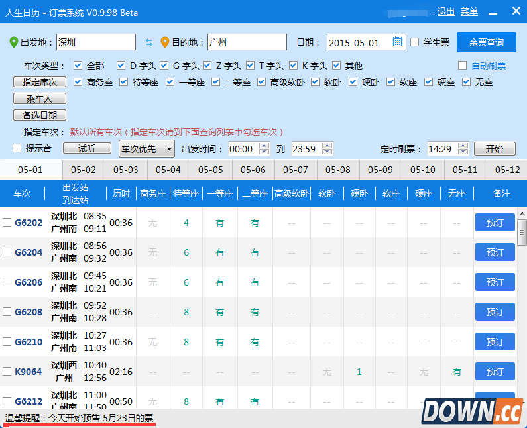Uncheck the 全部 train type checkbox
Screen dimensions: 527x428
[x=78, y=65]
